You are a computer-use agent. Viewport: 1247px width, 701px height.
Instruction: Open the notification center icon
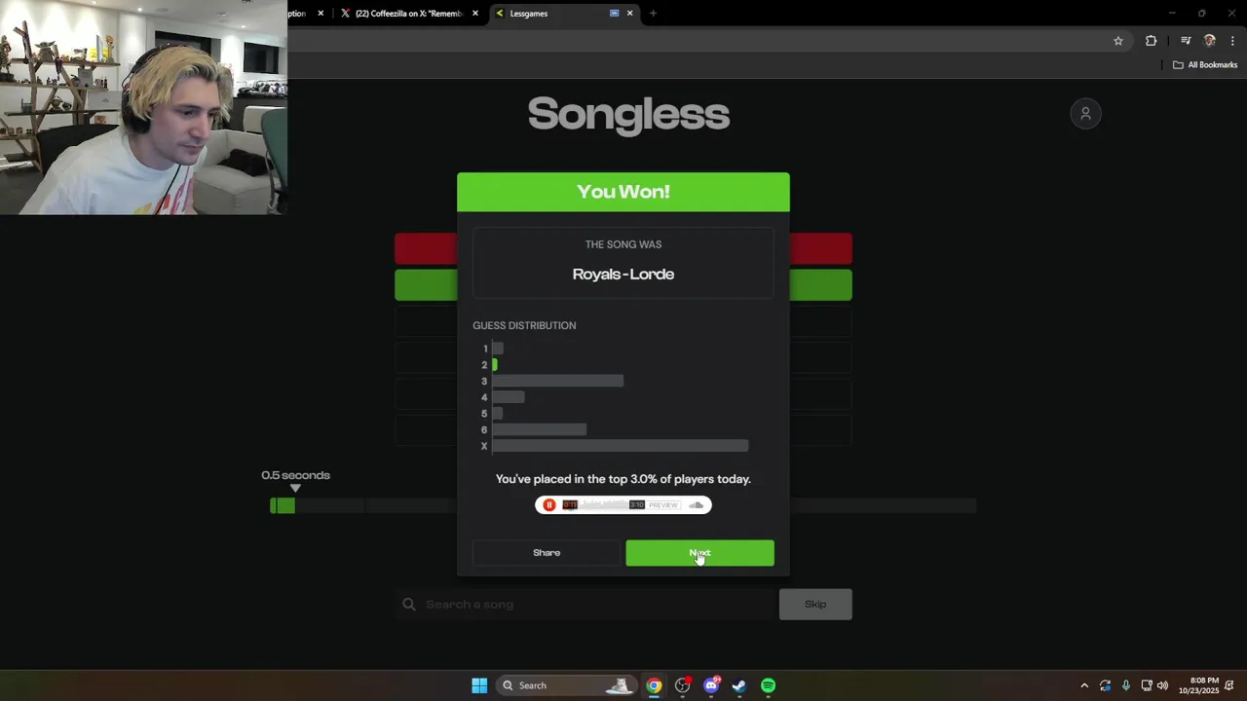click(x=1230, y=685)
